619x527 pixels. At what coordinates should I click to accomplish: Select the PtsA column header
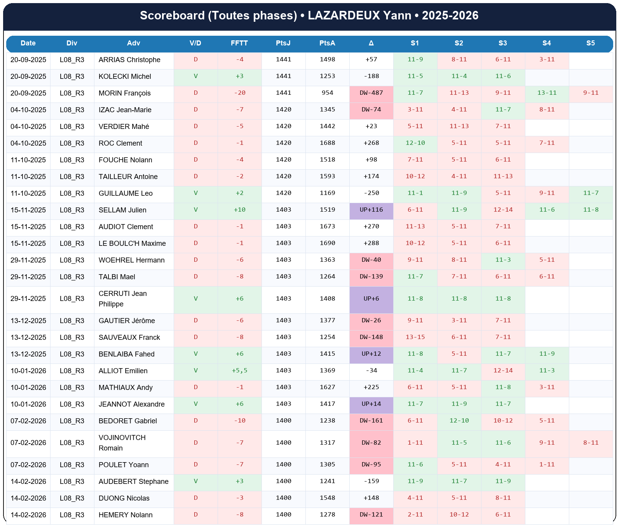click(x=327, y=43)
